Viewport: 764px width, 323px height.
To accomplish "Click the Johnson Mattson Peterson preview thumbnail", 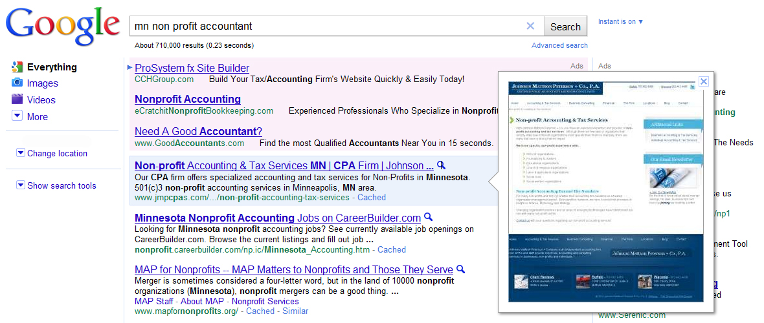I will pyautogui.click(x=605, y=192).
